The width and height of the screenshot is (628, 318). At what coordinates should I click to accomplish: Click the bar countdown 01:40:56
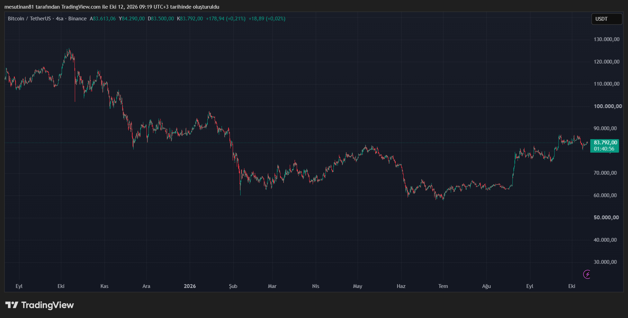[604, 149]
